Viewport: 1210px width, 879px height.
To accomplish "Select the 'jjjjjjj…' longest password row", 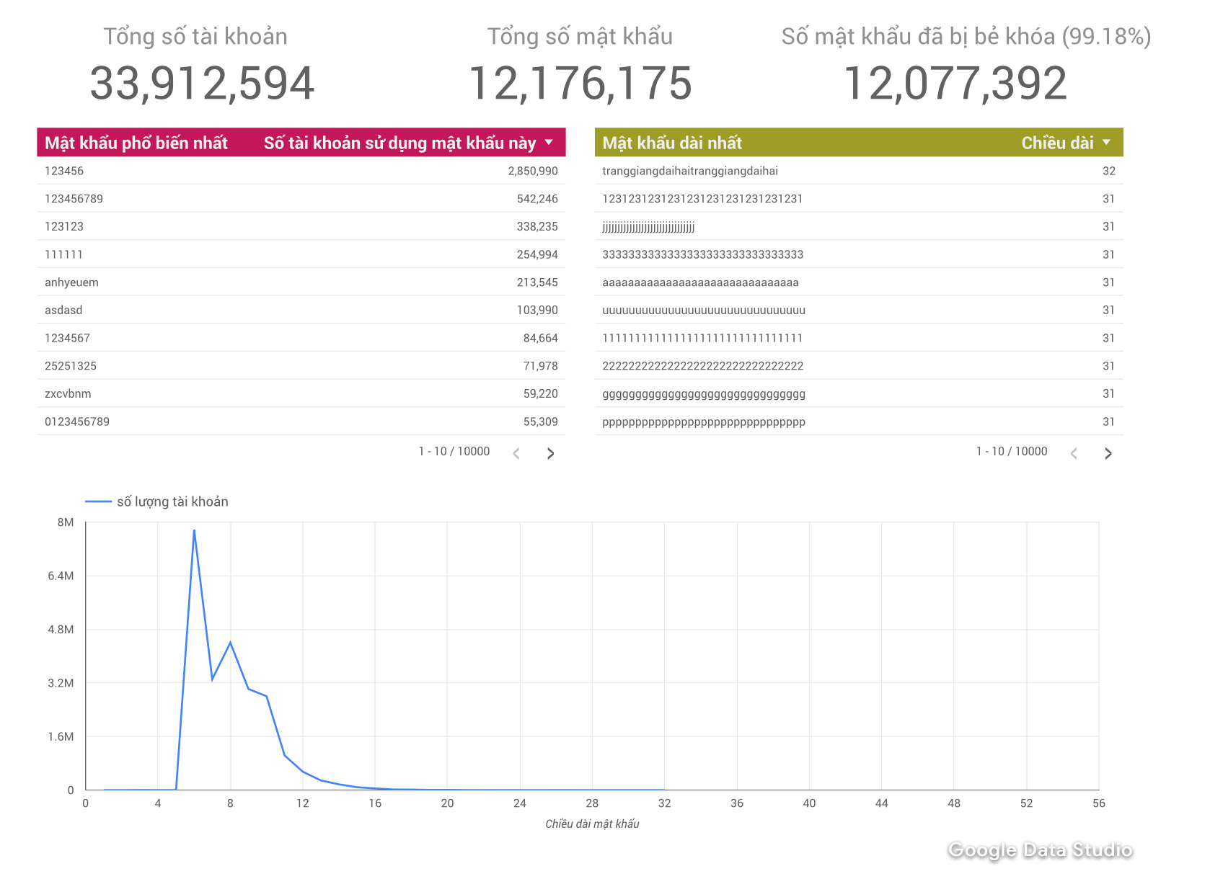I will click(859, 226).
